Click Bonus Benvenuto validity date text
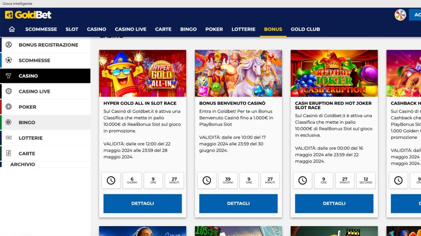The image size is (421, 236). [x=233, y=144]
